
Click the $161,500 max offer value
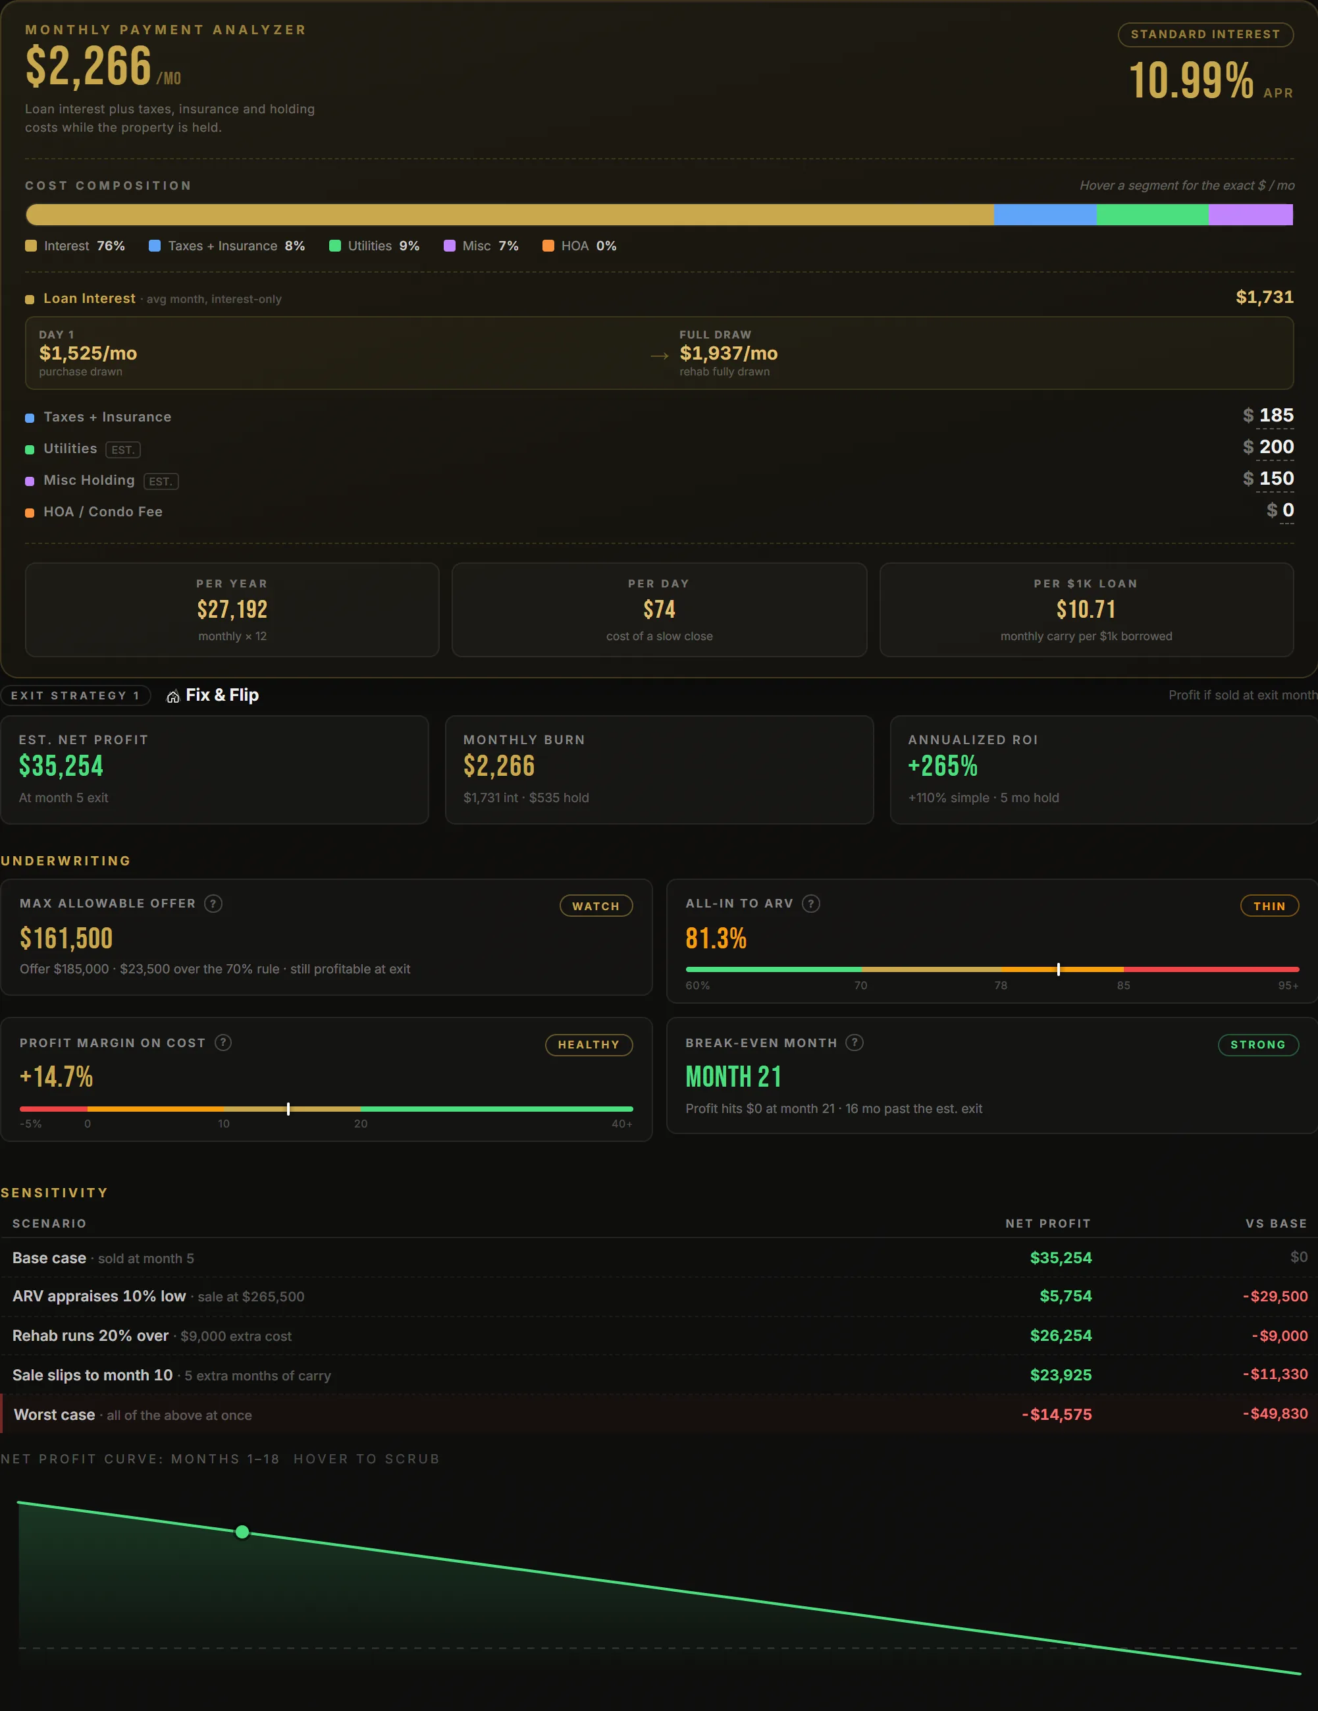[66, 938]
